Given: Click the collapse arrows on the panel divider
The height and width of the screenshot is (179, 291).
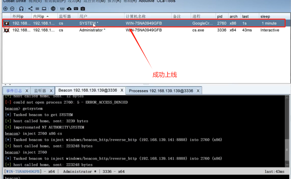Looking at the screenshot, I should click(x=8, y=85).
